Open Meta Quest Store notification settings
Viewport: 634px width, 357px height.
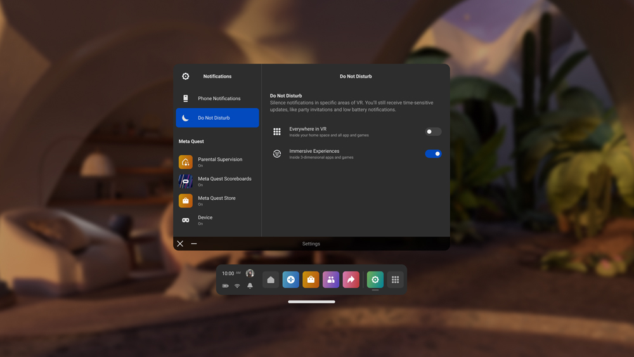[217, 201]
